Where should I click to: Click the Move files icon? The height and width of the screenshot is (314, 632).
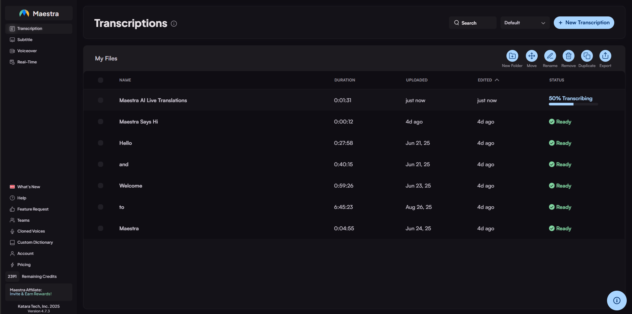(531, 56)
